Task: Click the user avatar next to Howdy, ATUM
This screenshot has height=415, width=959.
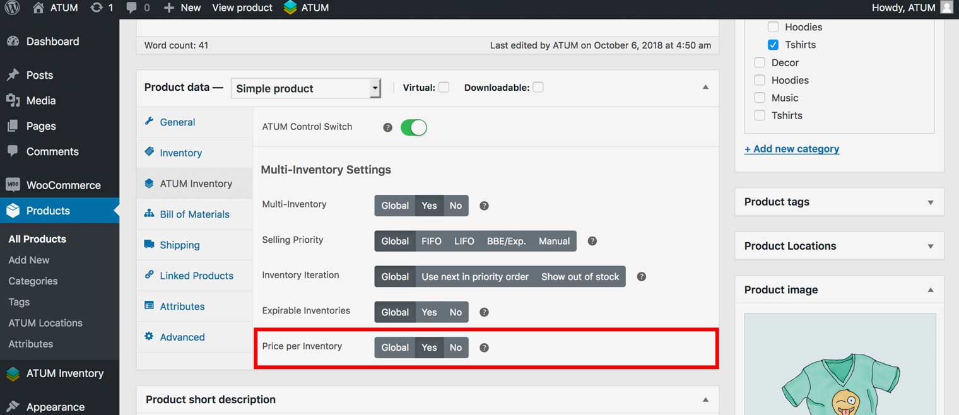Action: pos(946,8)
